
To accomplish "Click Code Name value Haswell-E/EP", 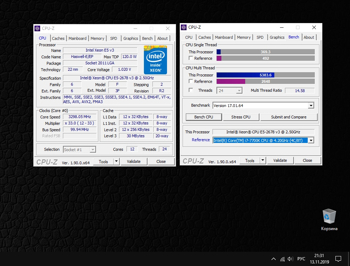I will click(x=82, y=57).
